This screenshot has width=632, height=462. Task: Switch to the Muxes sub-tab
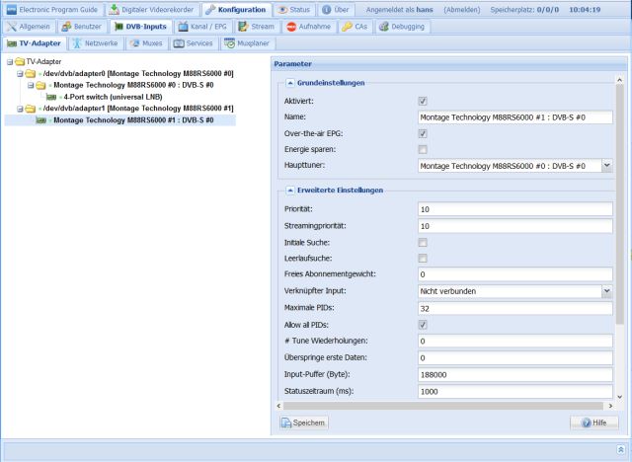pyautogui.click(x=147, y=43)
